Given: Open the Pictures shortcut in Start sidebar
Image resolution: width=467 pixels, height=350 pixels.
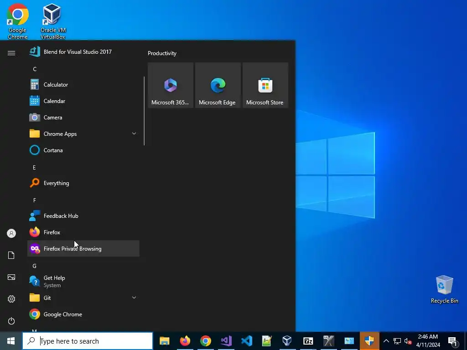Looking at the screenshot, I should pyautogui.click(x=11, y=277).
